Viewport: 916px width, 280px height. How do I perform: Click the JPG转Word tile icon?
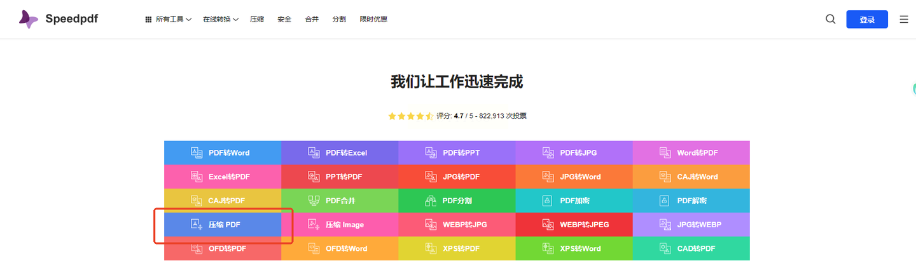click(x=548, y=177)
